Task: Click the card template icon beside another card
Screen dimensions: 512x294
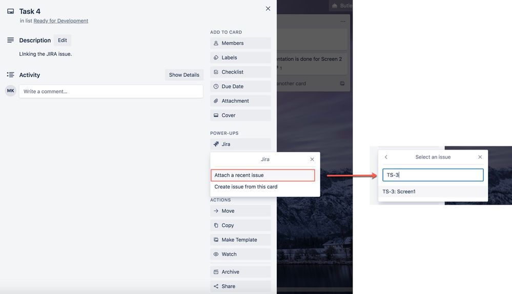Action: pyautogui.click(x=342, y=84)
